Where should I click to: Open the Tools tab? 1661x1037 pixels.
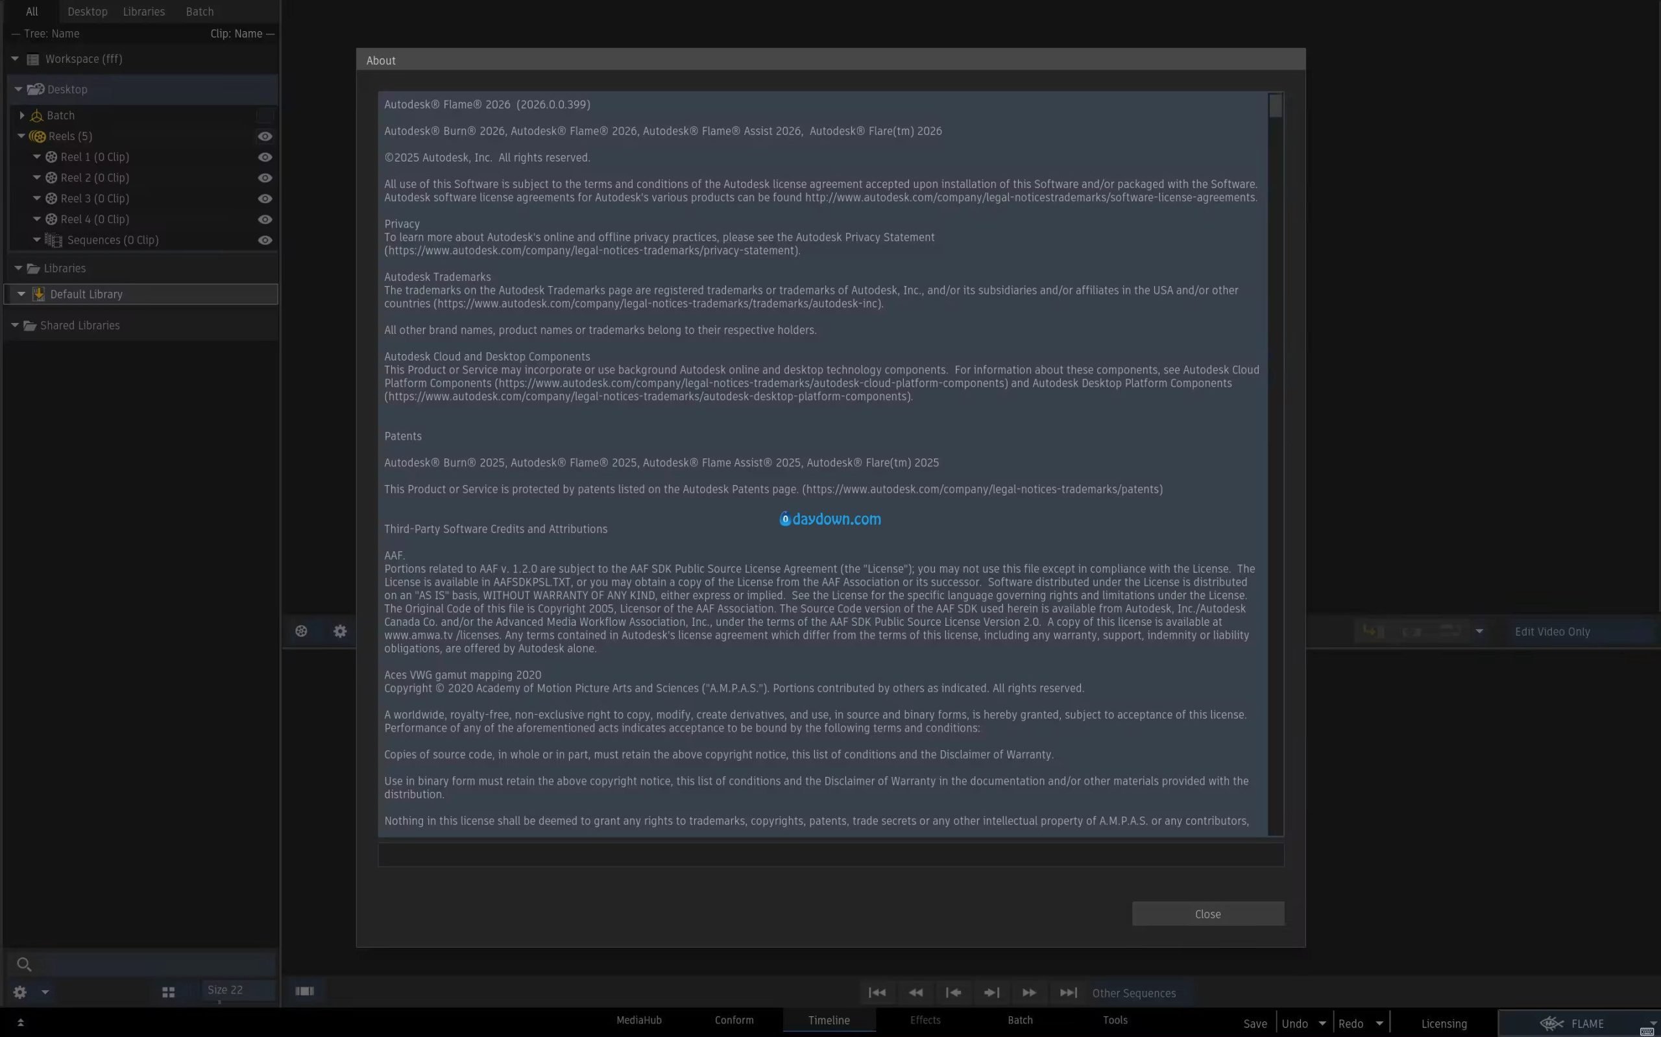(1115, 1020)
